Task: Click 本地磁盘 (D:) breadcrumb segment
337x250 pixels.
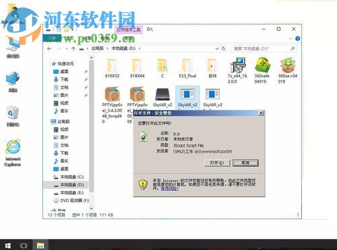Action: coord(123,48)
